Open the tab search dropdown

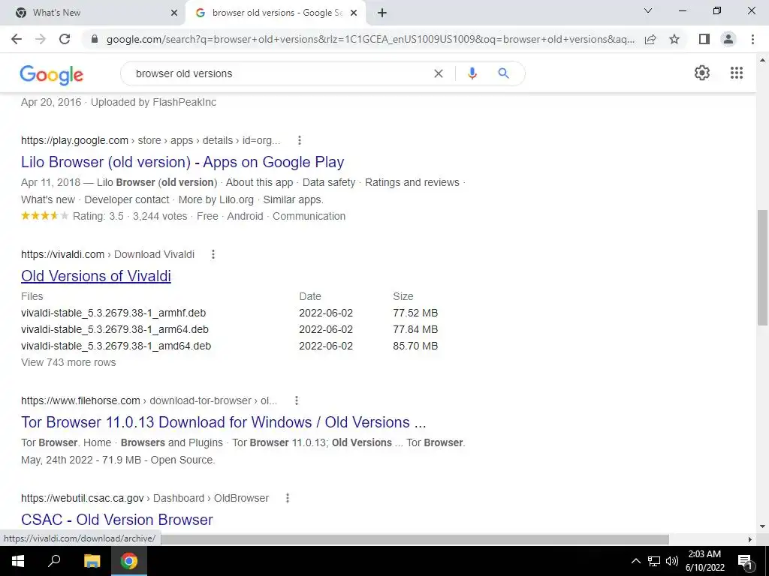tap(648, 10)
